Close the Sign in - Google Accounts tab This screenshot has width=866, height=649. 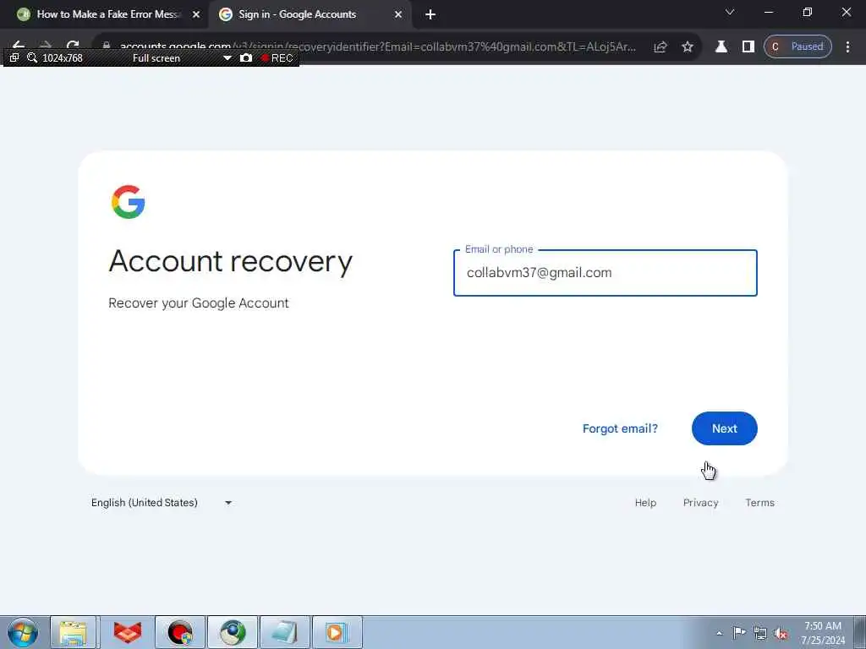pyautogui.click(x=398, y=15)
